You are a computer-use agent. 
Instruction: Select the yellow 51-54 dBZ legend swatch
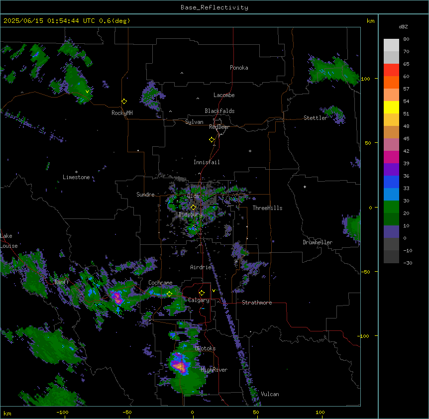coord(391,107)
